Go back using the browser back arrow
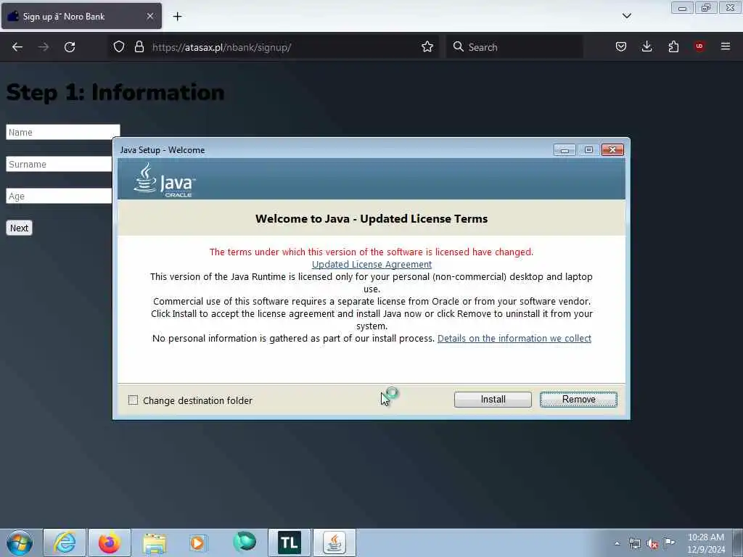The height and width of the screenshot is (557, 743). pyautogui.click(x=17, y=47)
